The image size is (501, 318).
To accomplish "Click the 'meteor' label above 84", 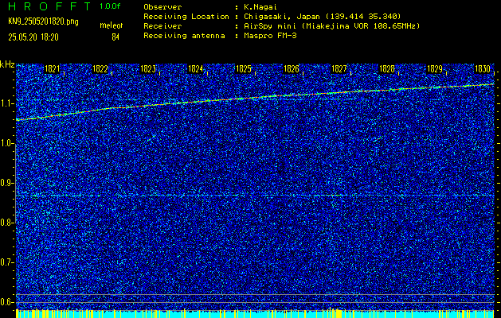I will 112,25.
